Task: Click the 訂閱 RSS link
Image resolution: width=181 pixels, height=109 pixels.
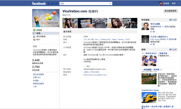Action: pos(37,78)
